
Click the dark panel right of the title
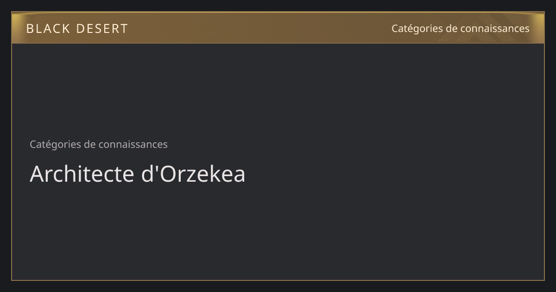point(394,174)
